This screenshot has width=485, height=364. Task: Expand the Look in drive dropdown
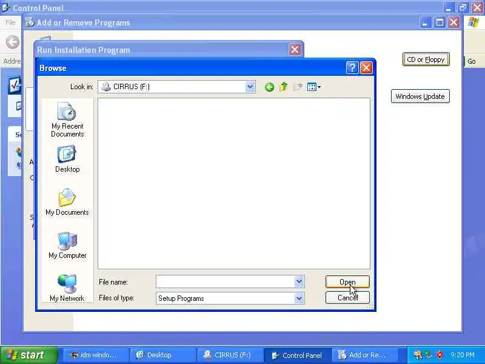pos(250,87)
